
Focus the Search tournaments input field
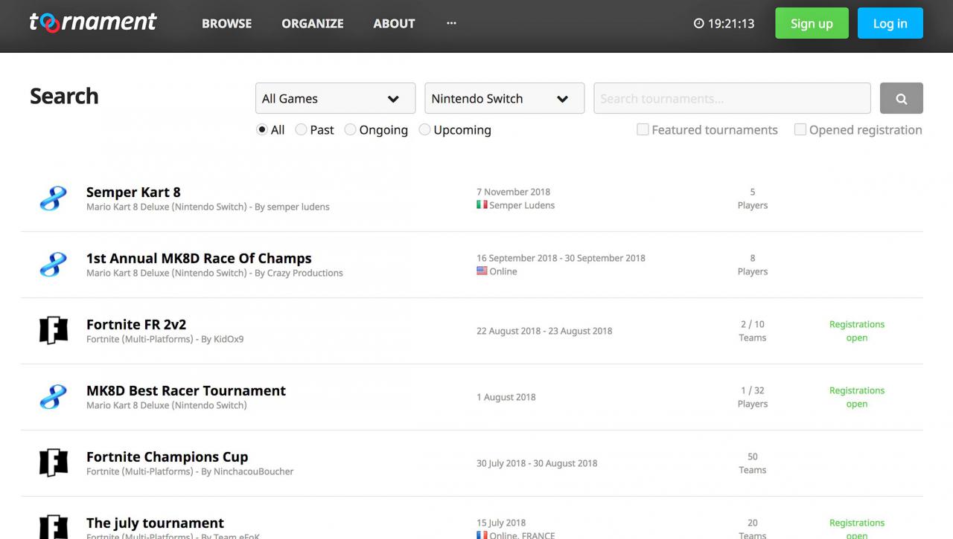(732, 98)
